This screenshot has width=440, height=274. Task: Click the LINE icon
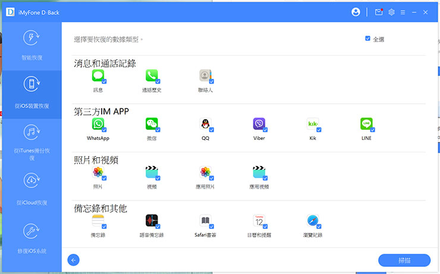(x=366, y=124)
